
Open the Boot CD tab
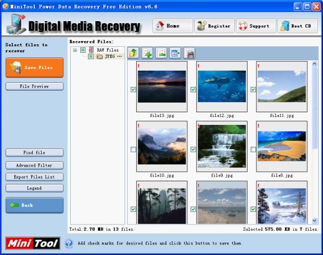coord(298,26)
